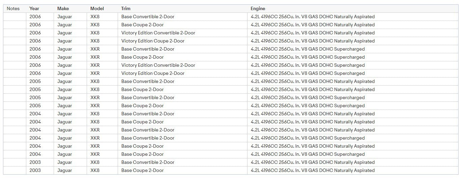
Task: Select the XK8 model cell in 2005 Base Coupe row
Action: point(95,89)
